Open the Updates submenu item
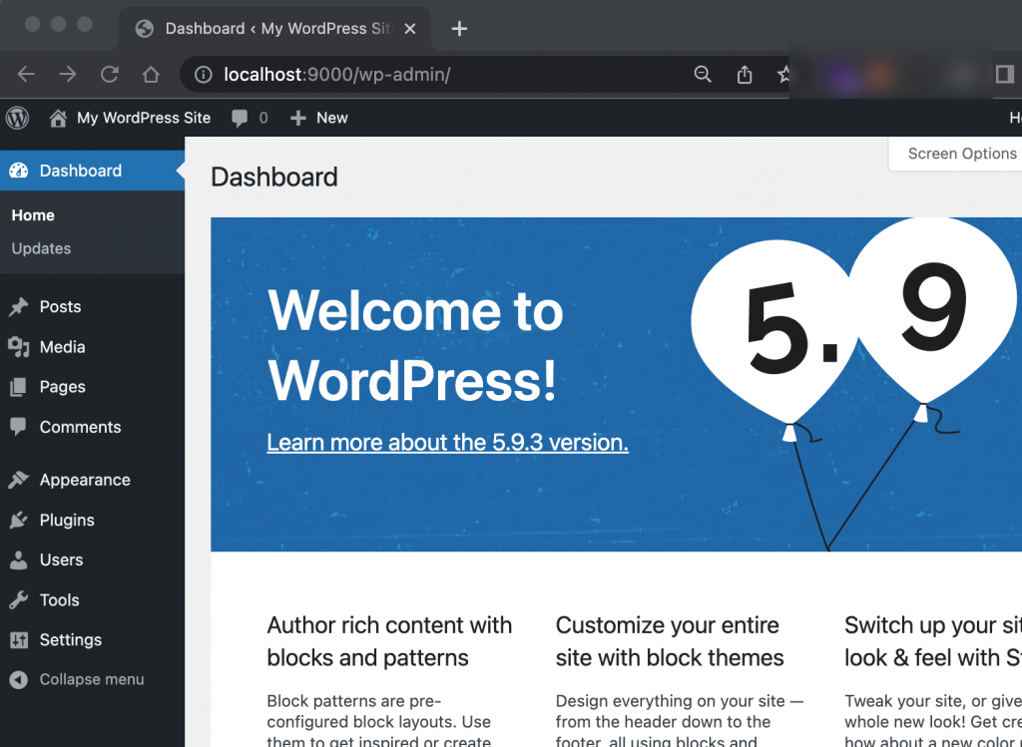The height and width of the screenshot is (747, 1022). [x=41, y=248]
